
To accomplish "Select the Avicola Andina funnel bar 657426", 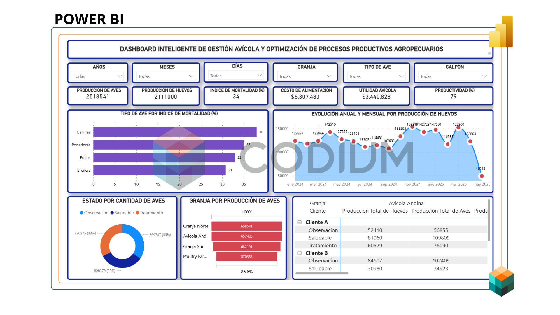I will pyautogui.click(x=247, y=236).
